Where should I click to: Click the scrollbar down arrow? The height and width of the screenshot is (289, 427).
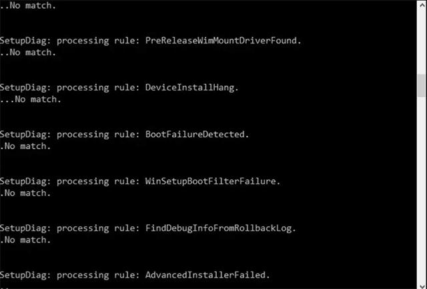(422, 284)
